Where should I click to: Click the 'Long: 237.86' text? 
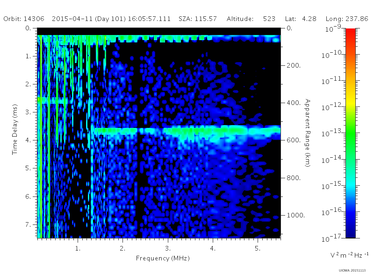pyautogui.click(x=347, y=19)
